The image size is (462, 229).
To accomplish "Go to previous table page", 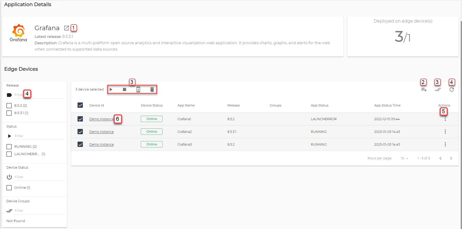I will (440, 158).
